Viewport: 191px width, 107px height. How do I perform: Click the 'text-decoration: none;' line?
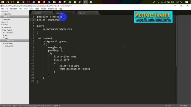coord(75,69)
